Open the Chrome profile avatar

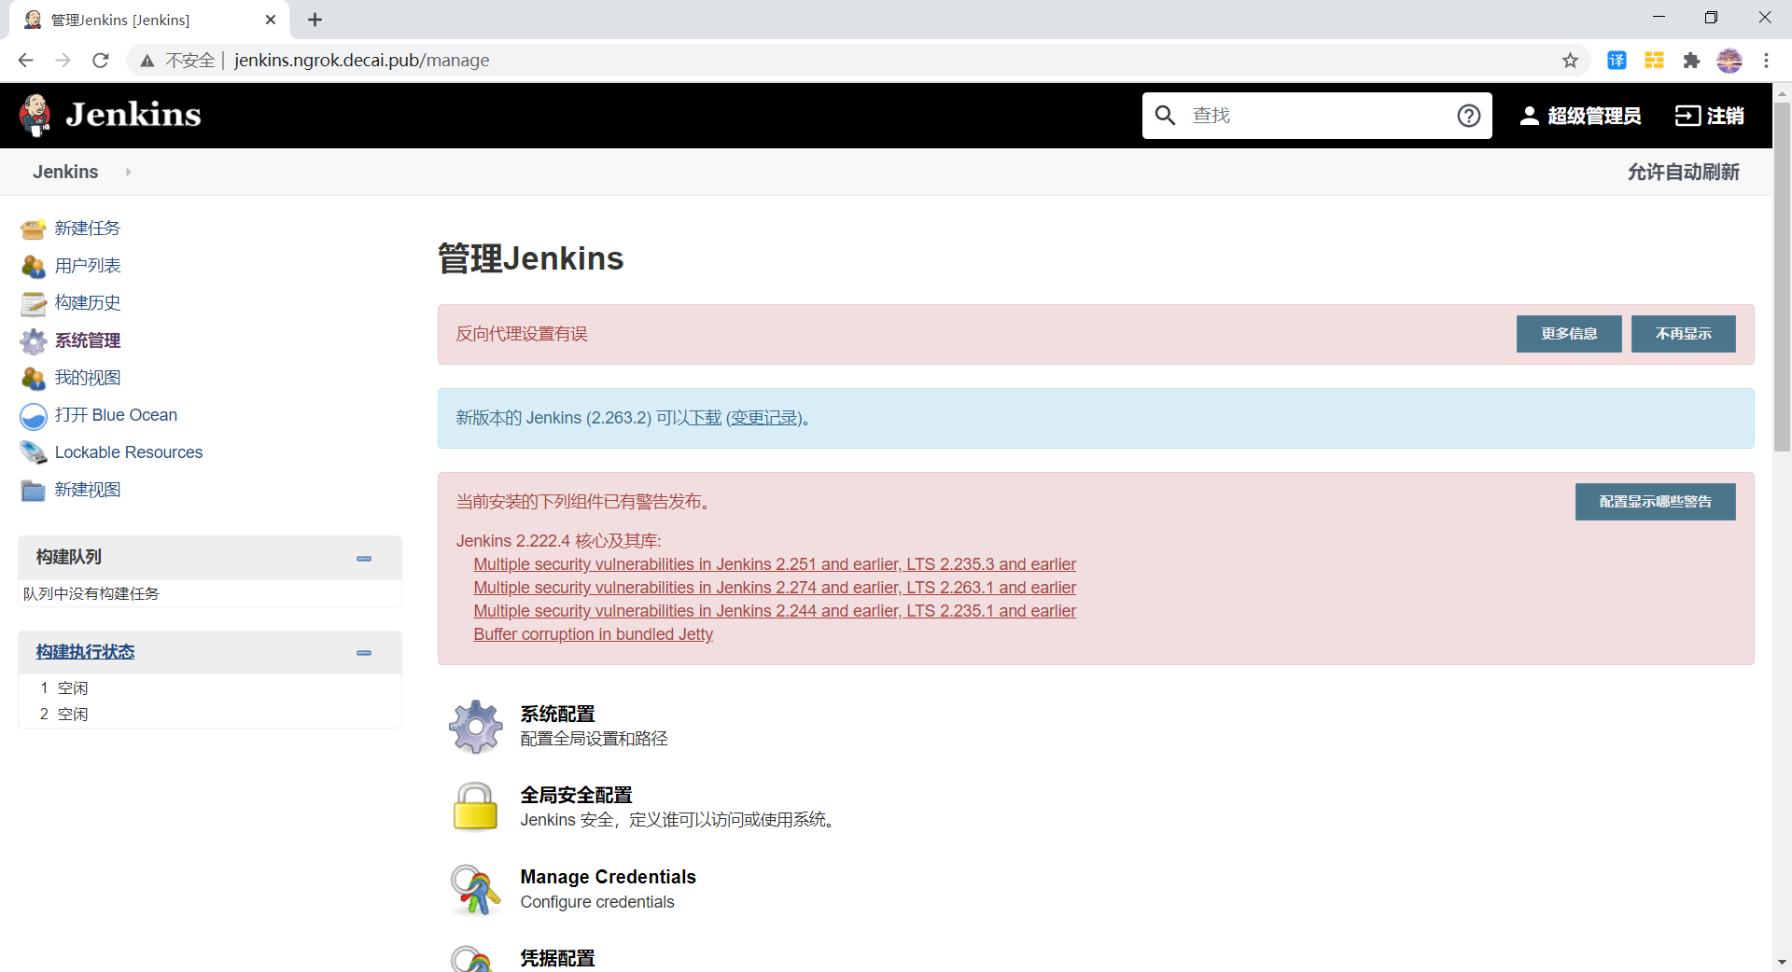click(1729, 61)
